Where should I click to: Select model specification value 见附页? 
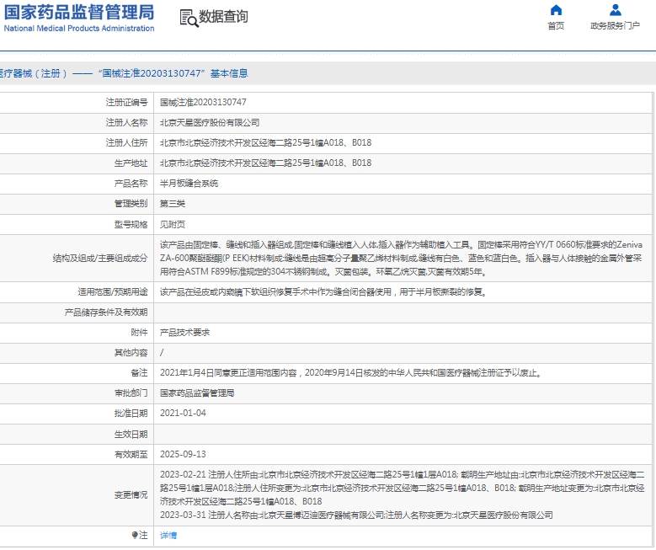coord(173,225)
